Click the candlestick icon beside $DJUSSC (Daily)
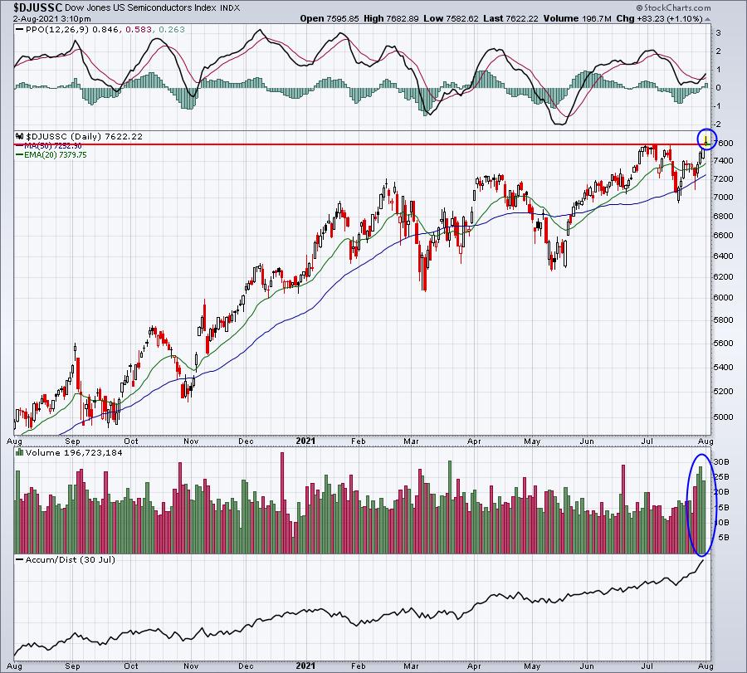This screenshot has width=747, height=673. click(20, 137)
